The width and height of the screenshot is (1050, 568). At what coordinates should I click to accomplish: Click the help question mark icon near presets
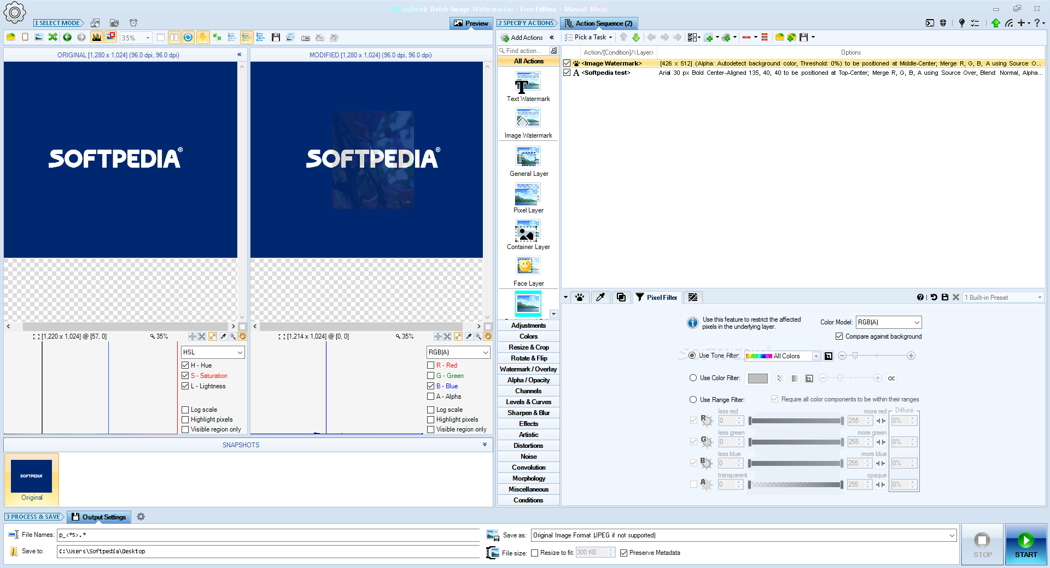point(920,297)
